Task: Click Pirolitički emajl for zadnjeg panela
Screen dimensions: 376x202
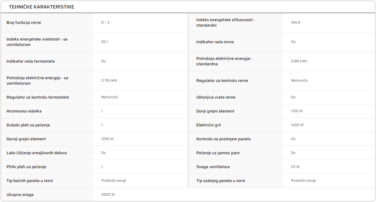Action: click(303, 181)
